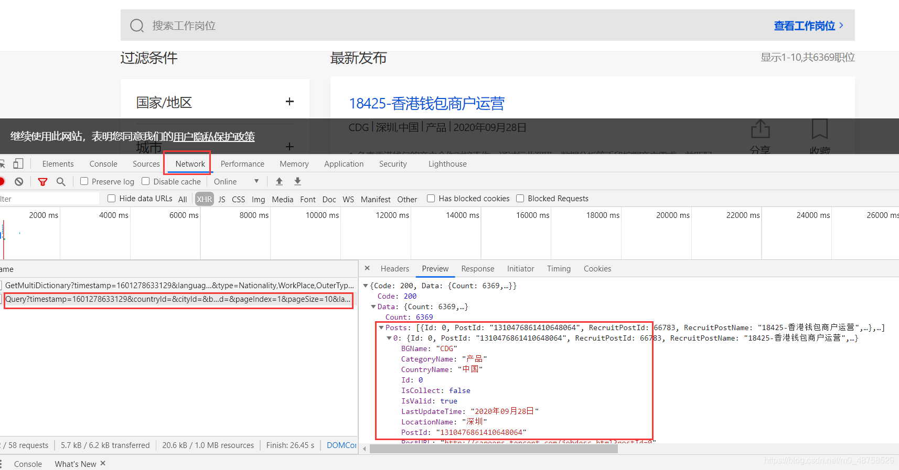This screenshot has height=470, width=899.
Task: Select the Doc filter type
Action: tap(329, 199)
